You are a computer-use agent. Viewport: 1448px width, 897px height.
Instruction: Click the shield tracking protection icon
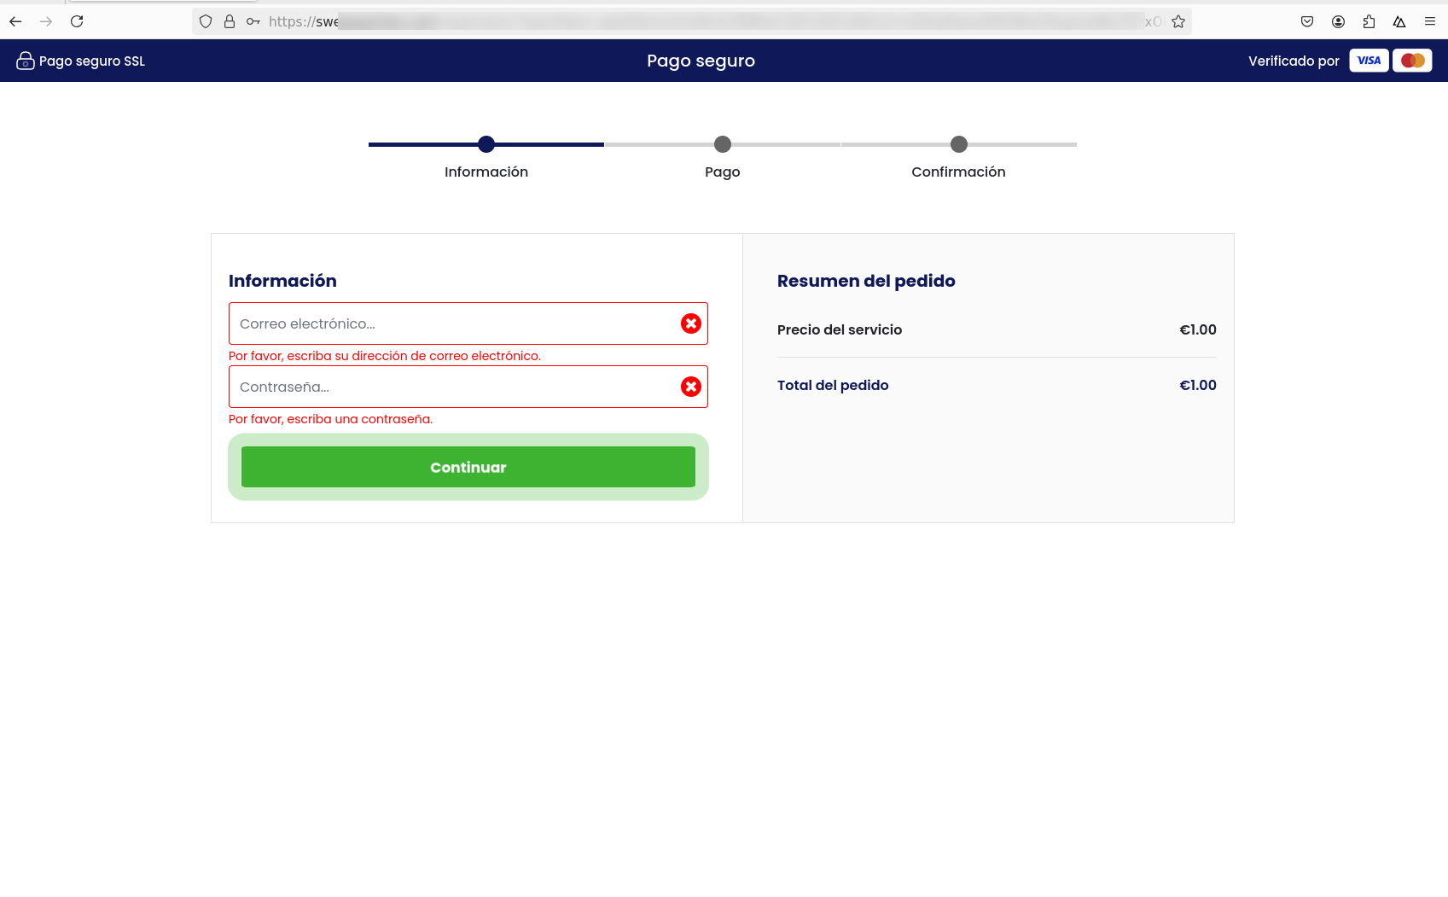(x=206, y=21)
